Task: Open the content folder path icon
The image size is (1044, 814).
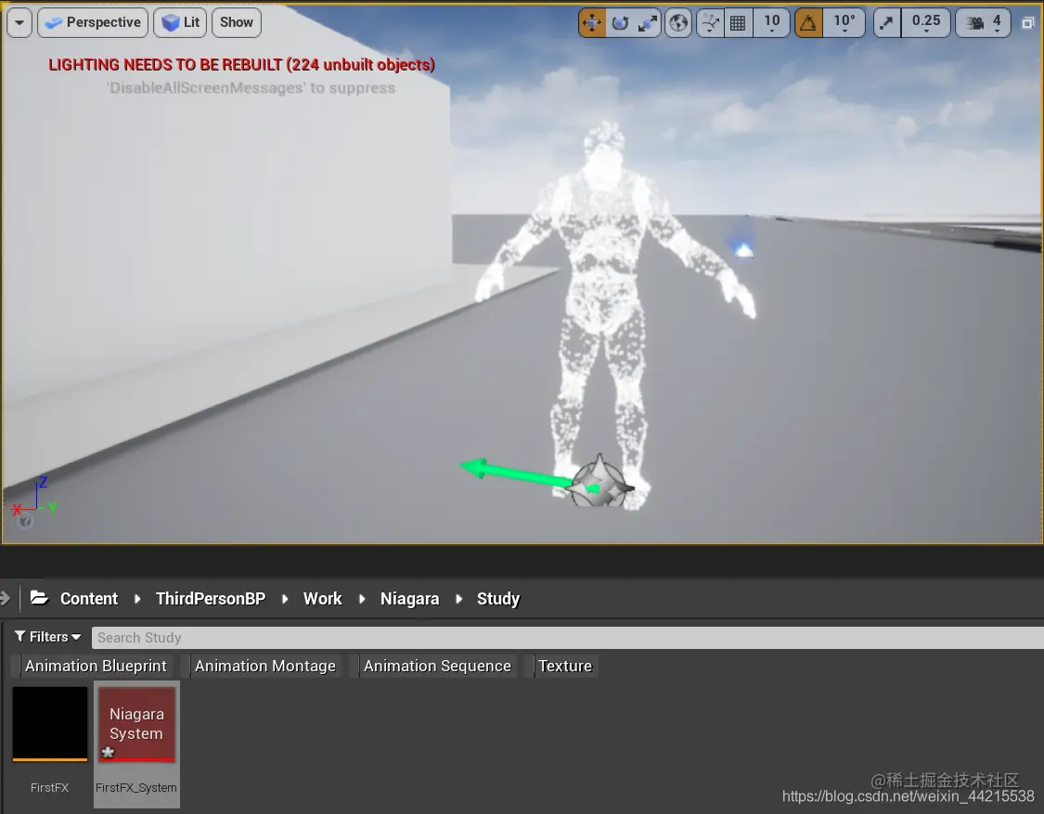Action: click(x=39, y=598)
